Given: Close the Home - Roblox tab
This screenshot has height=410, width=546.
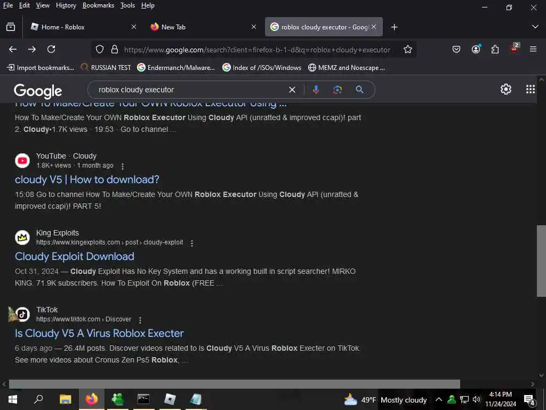Looking at the screenshot, I should (133, 27).
